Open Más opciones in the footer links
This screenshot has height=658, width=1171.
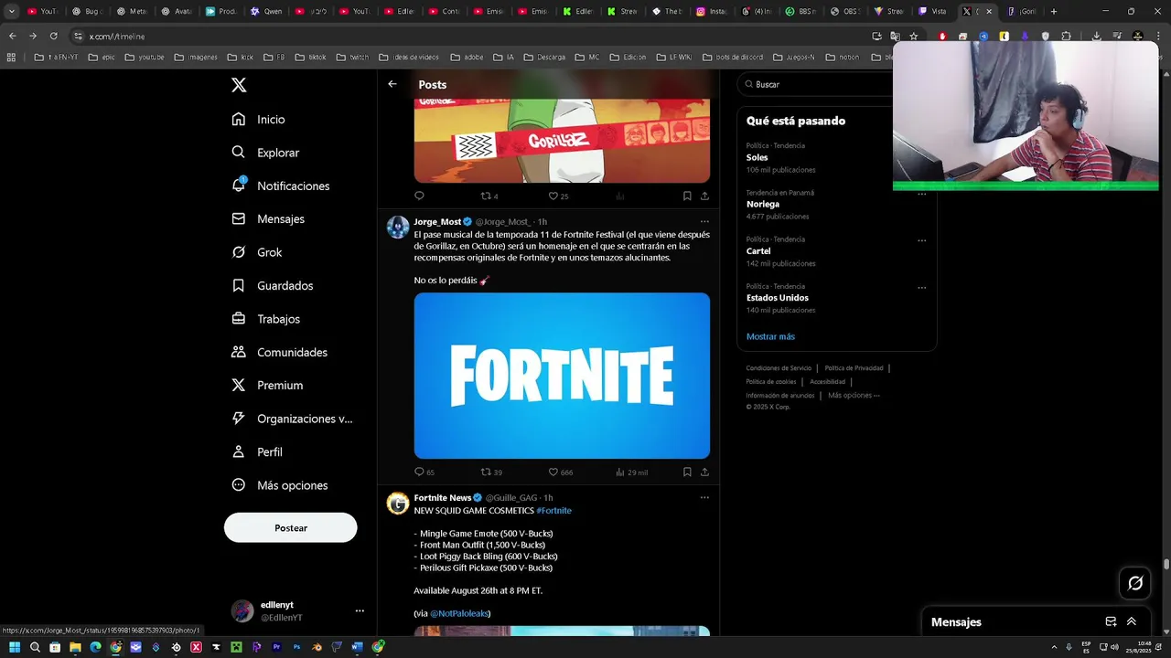coord(854,396)
